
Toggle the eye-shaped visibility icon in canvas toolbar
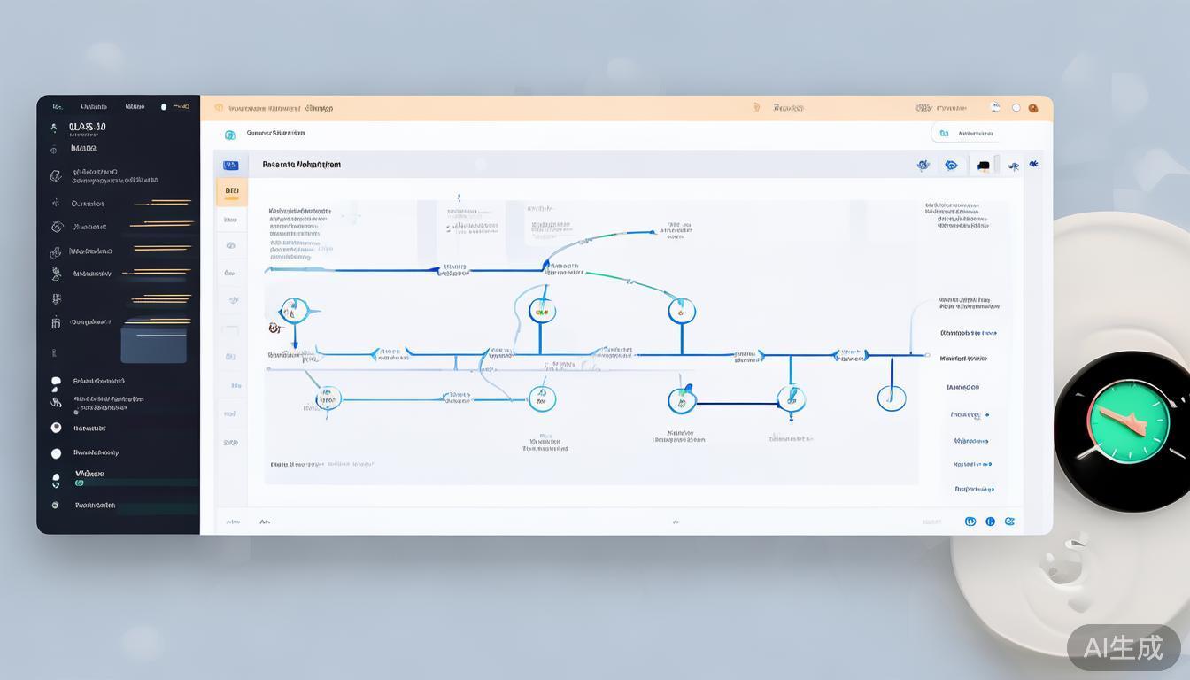click(951, 165)
